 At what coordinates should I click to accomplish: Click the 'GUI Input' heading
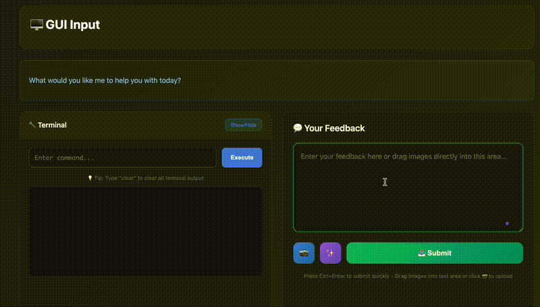[x=73, y=24]
